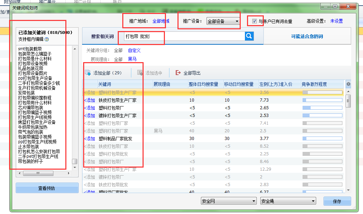Image resolution: width=363 pixels, height=214 pixels.
Task: Click the 添加全部 (29) icon
Action: (x=88, y=73)
